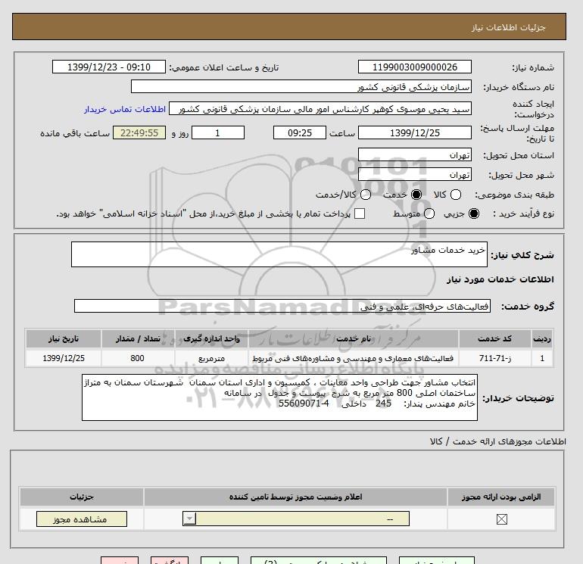The image size is (583, 564).
Task: Click the need number field 1199003009000026
Action: click(x=415, y=67)
